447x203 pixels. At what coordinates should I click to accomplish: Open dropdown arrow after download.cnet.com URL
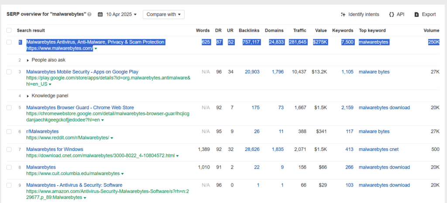pyautogui.click(x=177, y=156)
